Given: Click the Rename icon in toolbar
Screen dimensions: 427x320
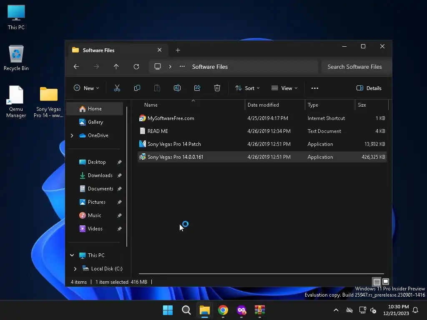Looking at the screenshot, I should [x=177, y=88].
